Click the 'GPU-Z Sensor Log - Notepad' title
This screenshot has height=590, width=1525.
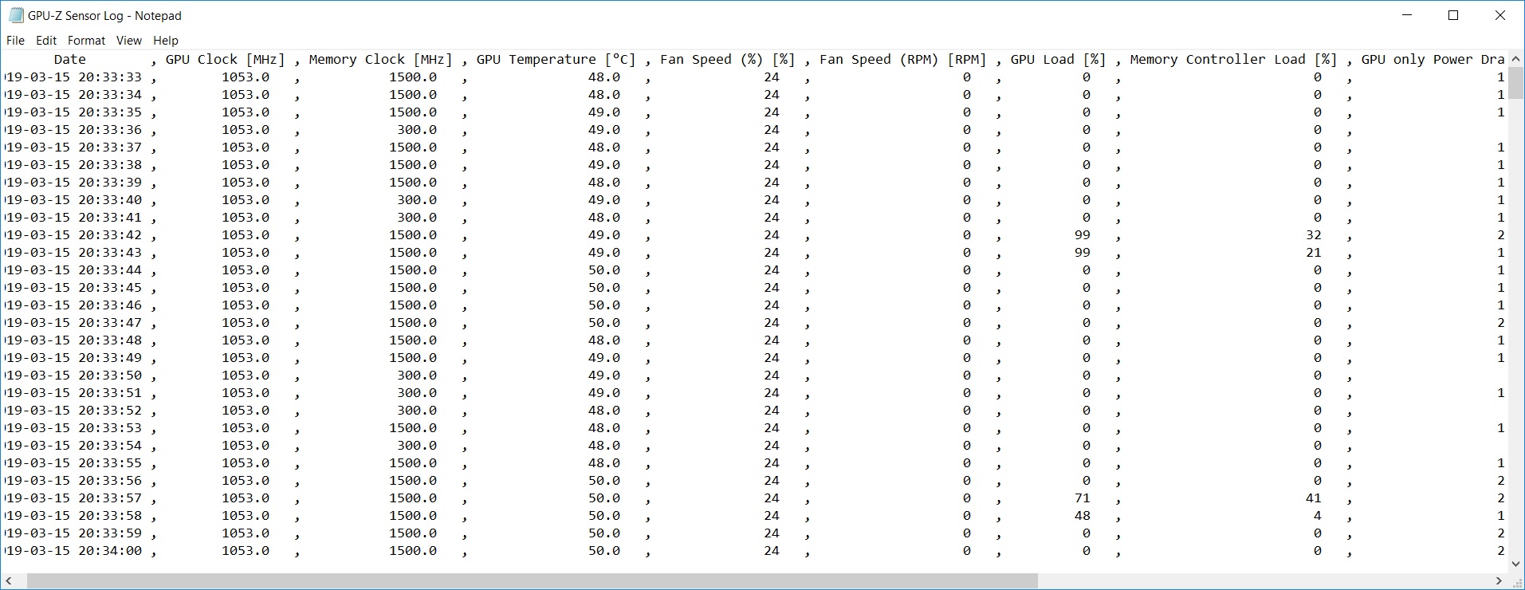tap(104, 15)
